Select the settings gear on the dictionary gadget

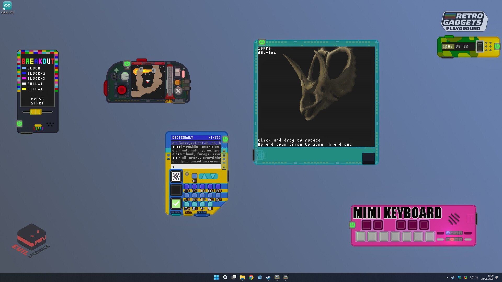[x=176, y=177]
